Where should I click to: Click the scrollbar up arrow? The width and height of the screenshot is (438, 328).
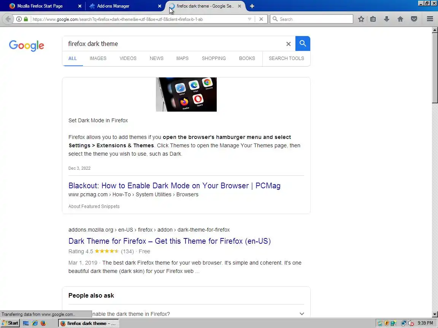coord(435,30)
